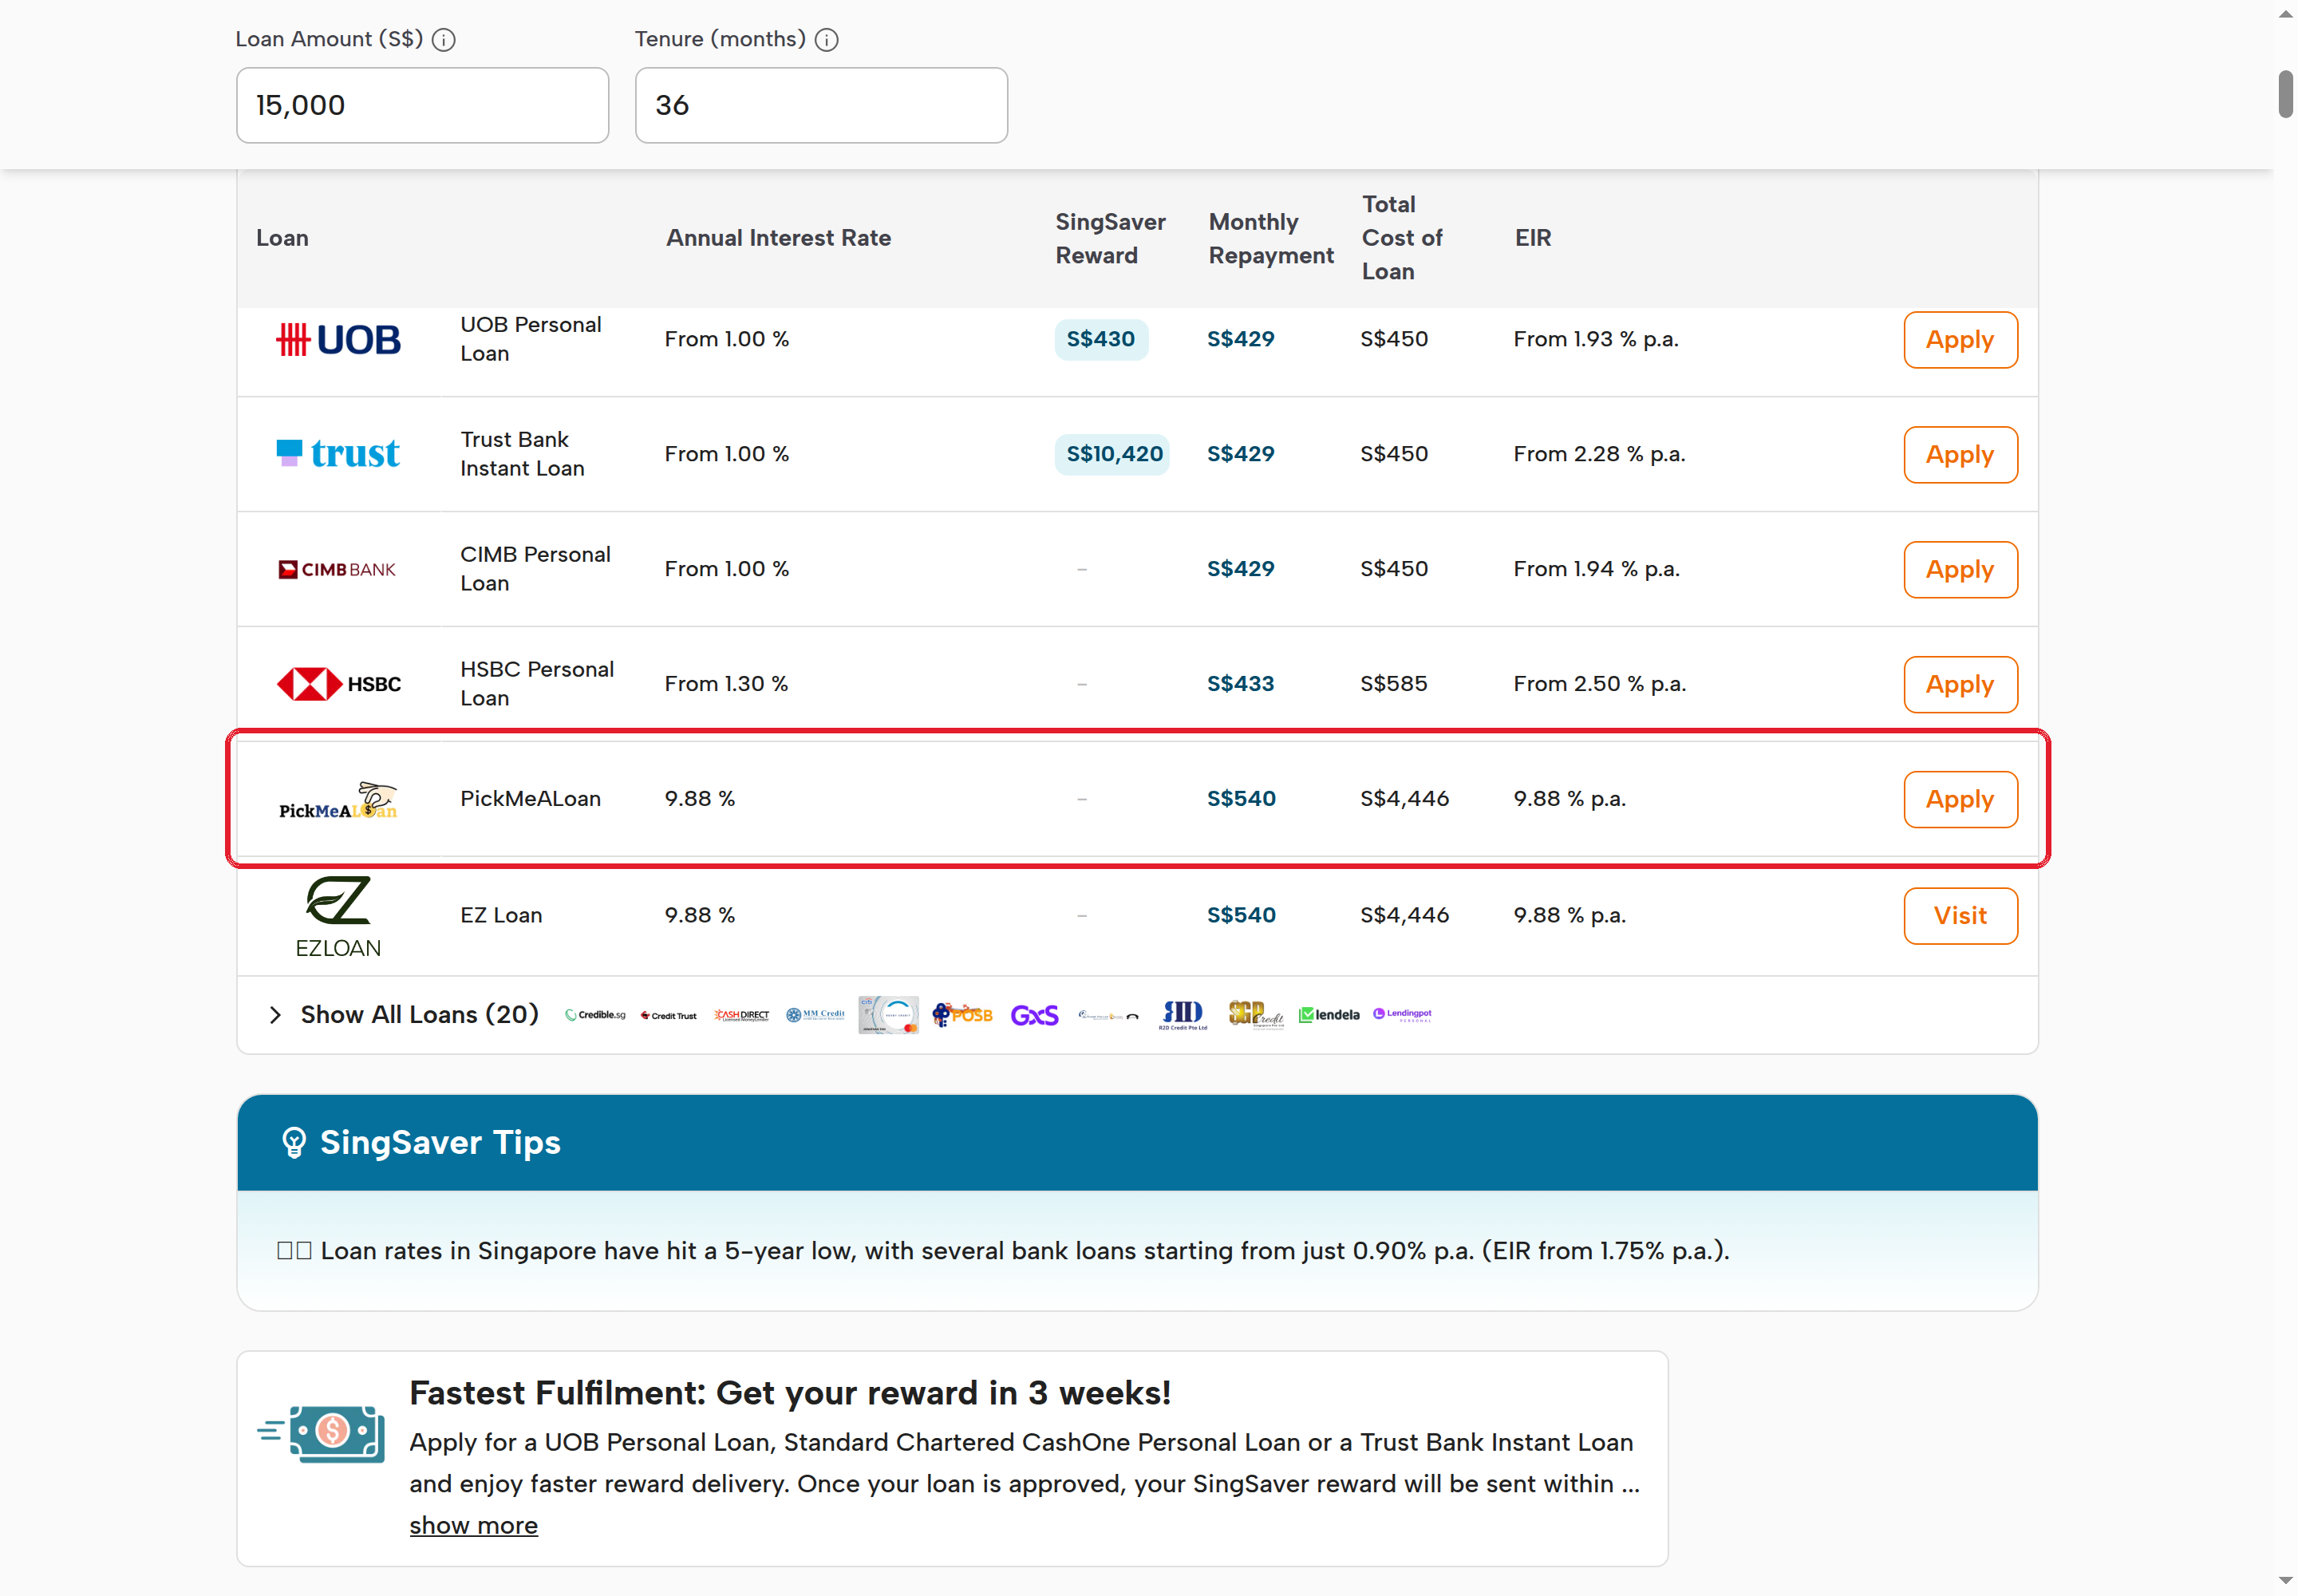This screenshot has width=2298, height=1596.
Task: Click the R2D Credit logo
Action: click(1183, 1015)
